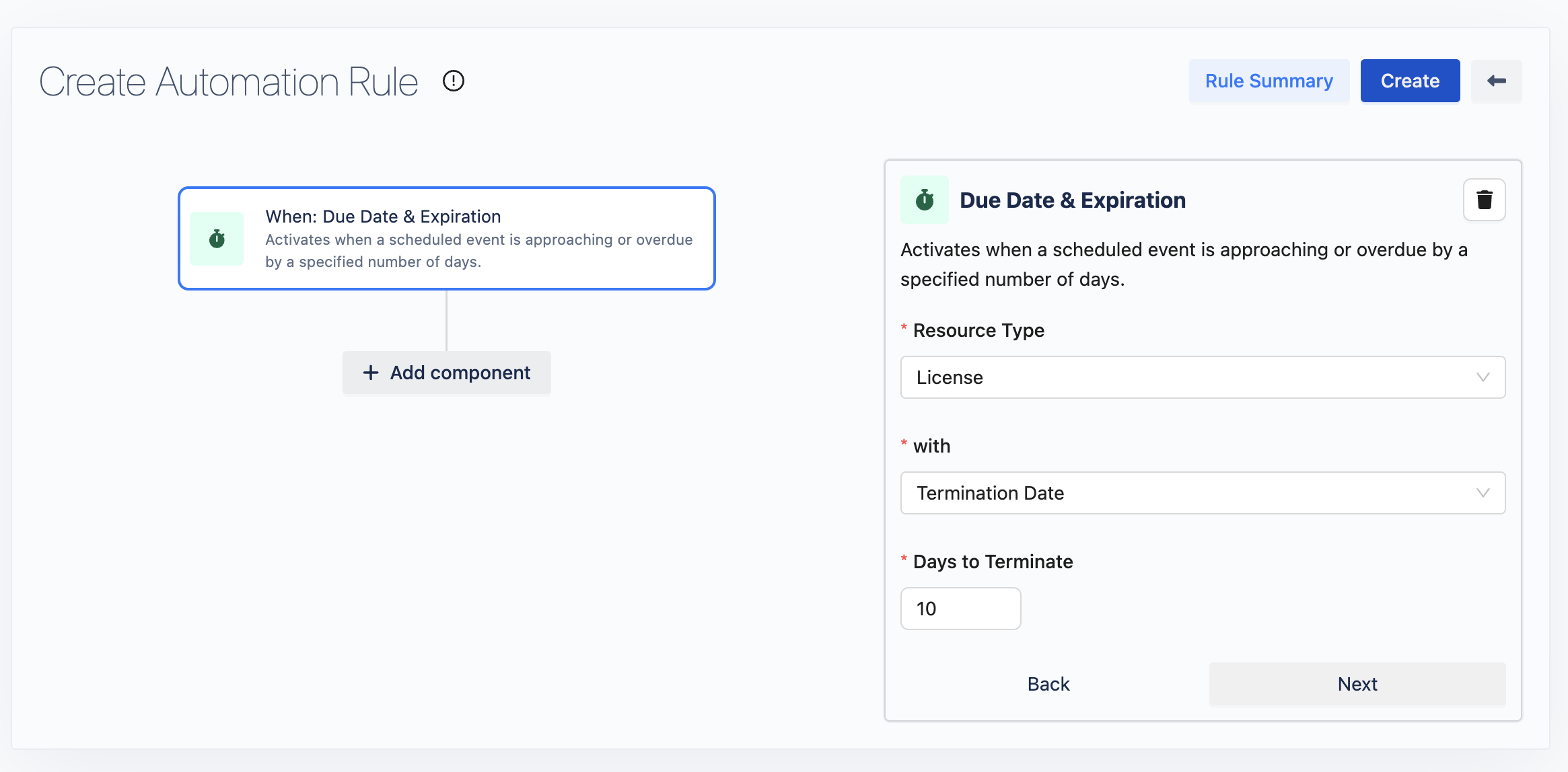Click the info icon next to Create Automation Rule

click(x=454, y=80)
